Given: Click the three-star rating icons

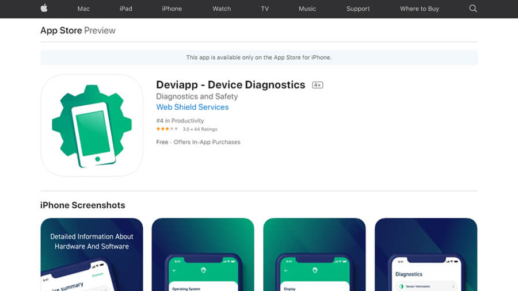Looking at the screenshot, I should [167, 129].
